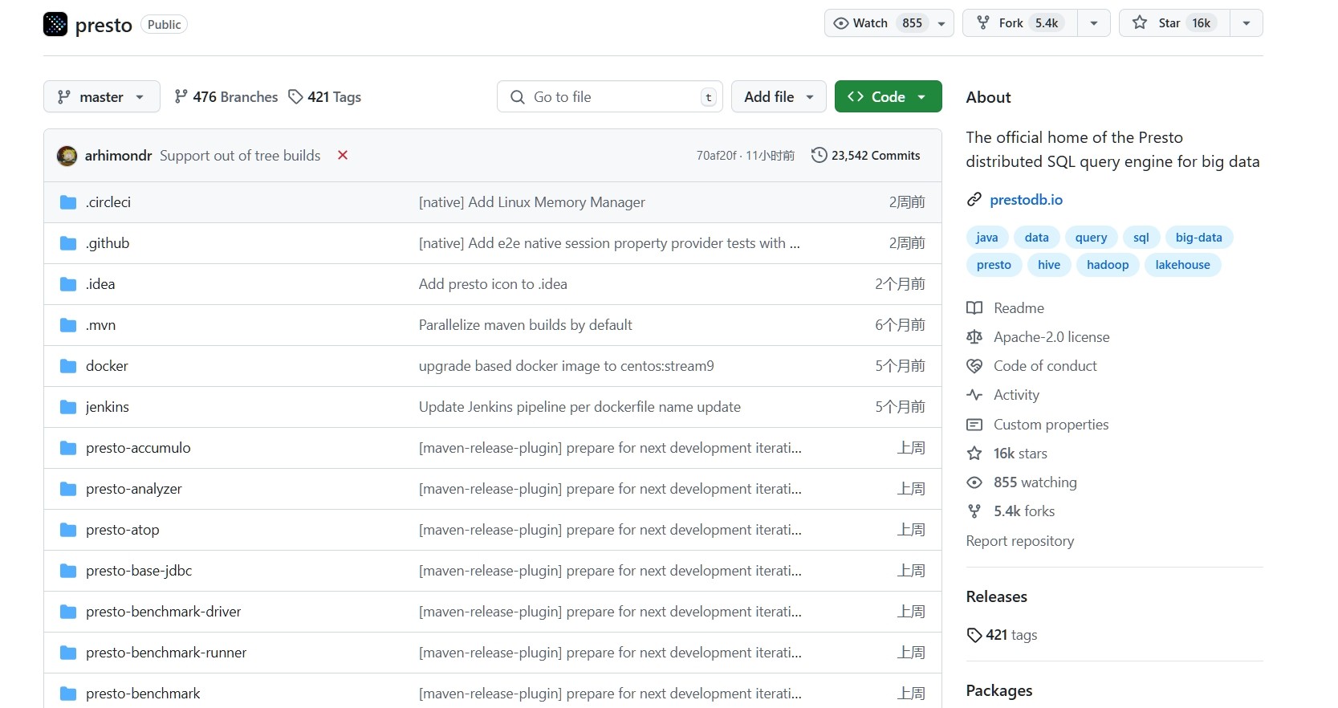Click the folder icon beside .circleci

coord(68,202)
